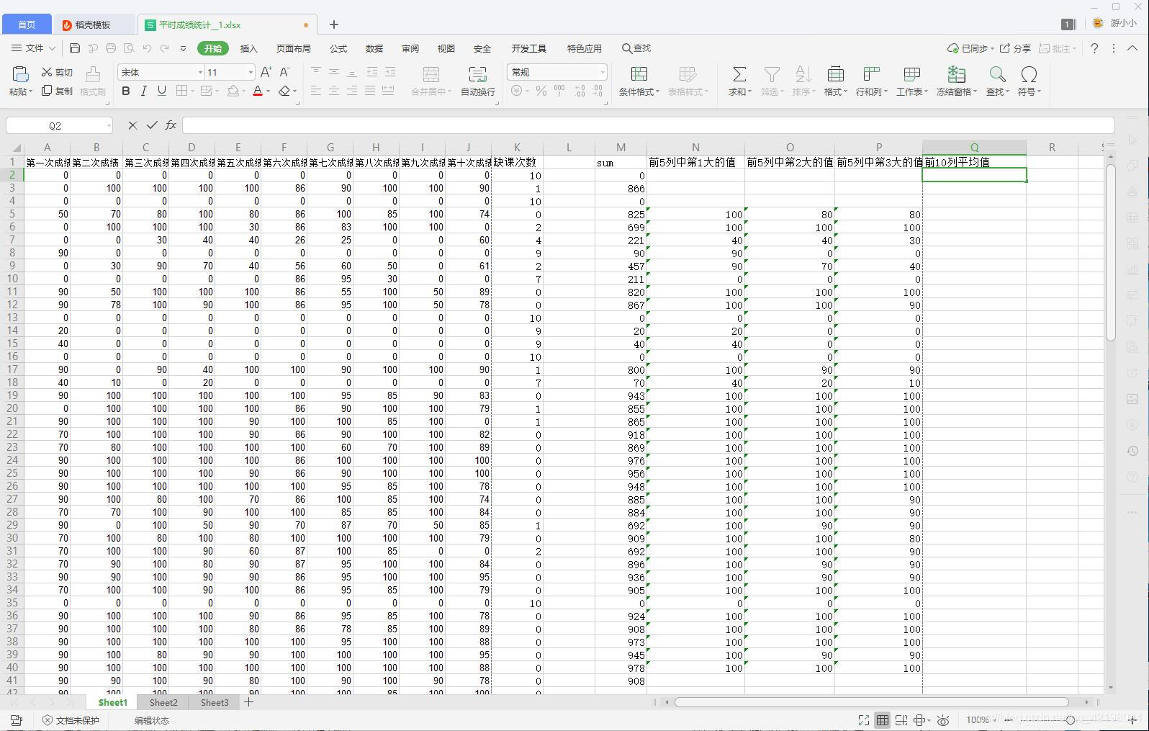Click Document Unprotected (文档未保护) status

(71, 720)
